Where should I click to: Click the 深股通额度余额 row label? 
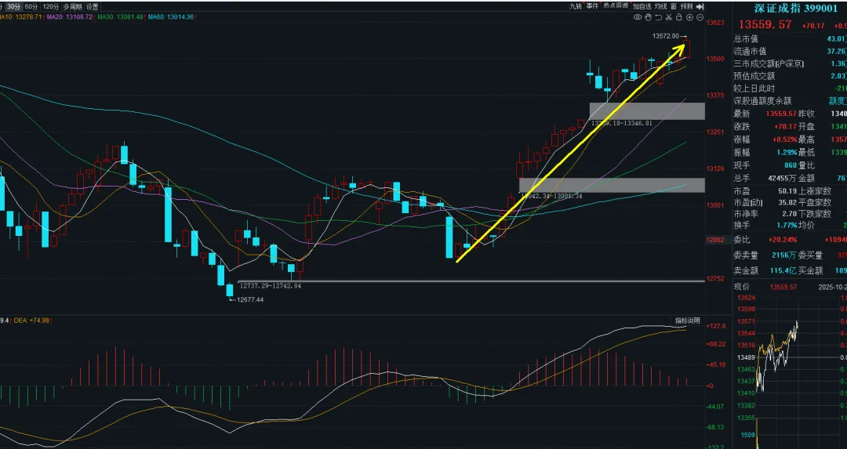[x=762, y=101]
